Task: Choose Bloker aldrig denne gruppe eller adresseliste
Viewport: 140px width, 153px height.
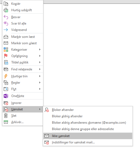Action: (88, 129)
